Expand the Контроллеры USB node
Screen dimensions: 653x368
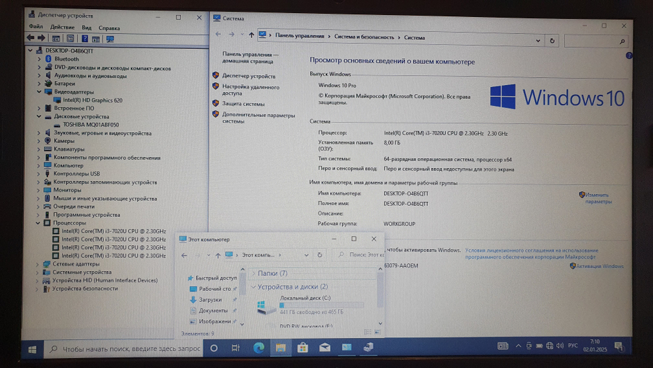pos(39,174)
